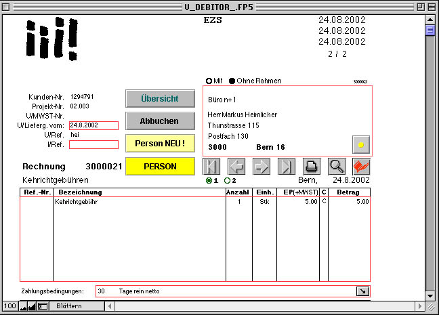Image resolution: width=439 pixels, height=315 pixels.
Task: Click the yellow PERSON button
Action: click(160, 167)
